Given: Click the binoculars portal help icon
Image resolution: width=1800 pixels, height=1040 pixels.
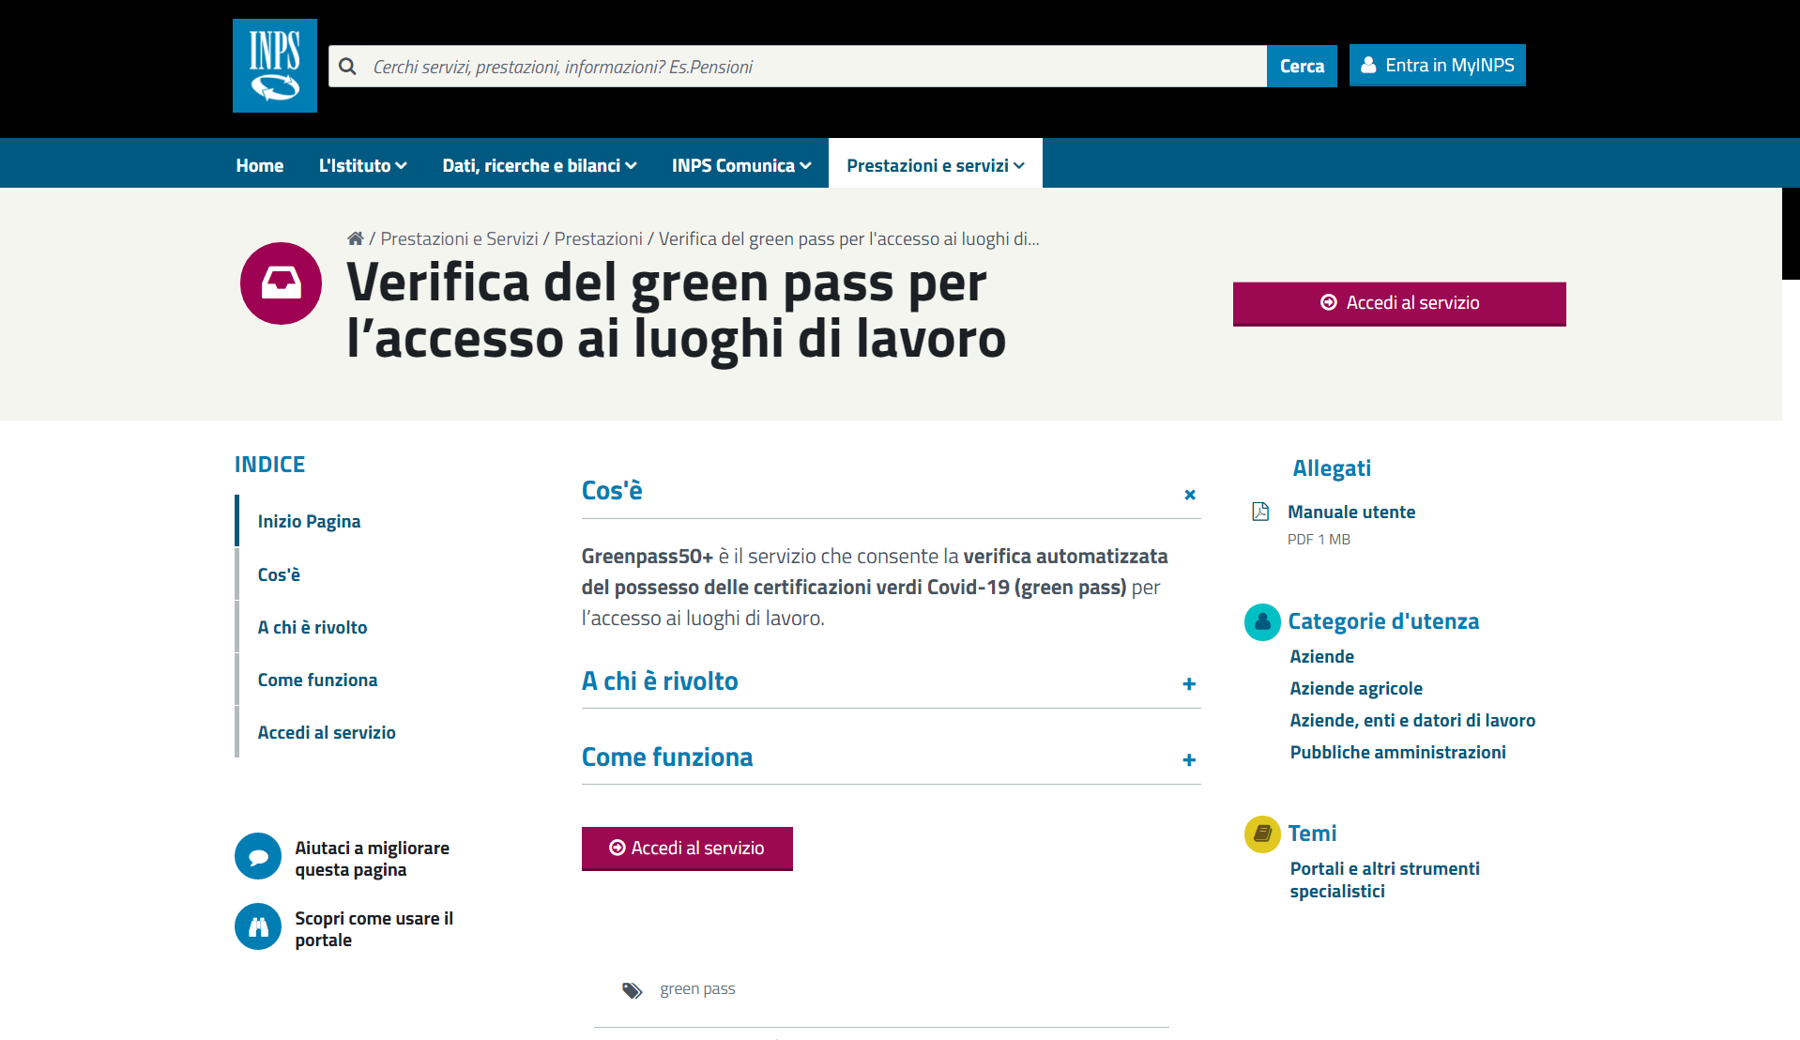Looking at the screenshot, I should (257, 927).
